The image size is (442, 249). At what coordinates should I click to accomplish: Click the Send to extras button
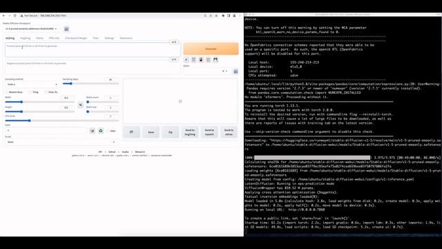(229, 132)
